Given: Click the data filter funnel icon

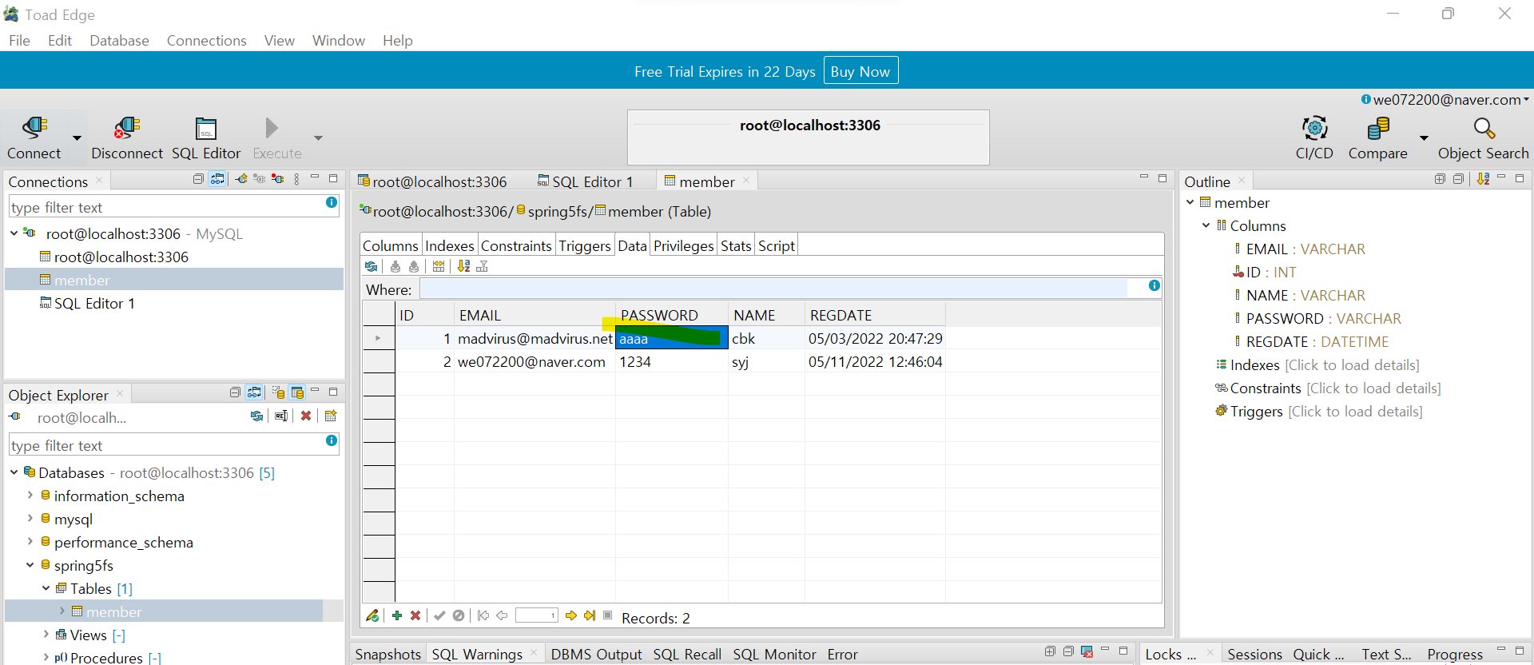Looking at the screenshot, I should click(x=482, y=266).
